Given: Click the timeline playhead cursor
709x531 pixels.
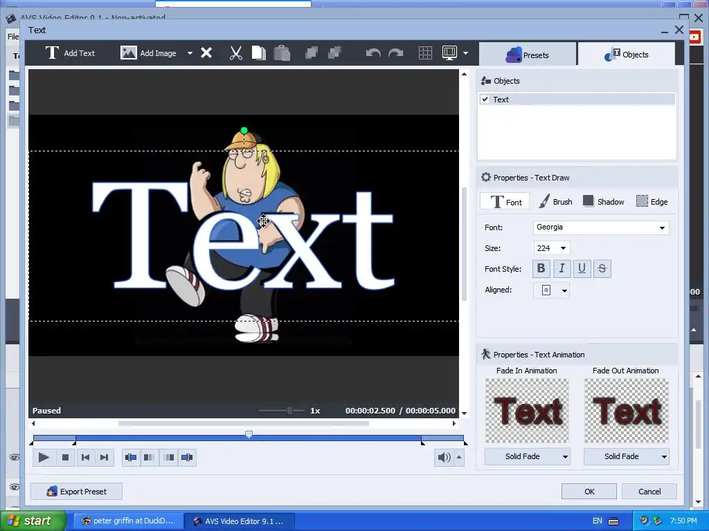Looking at the screenshot, I should [x=249, y=434].
